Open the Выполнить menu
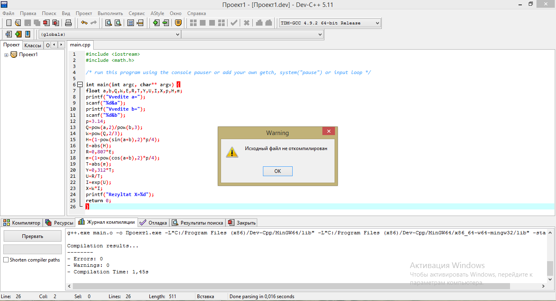This screenshot has height=301, width=556. coord(111,13)
